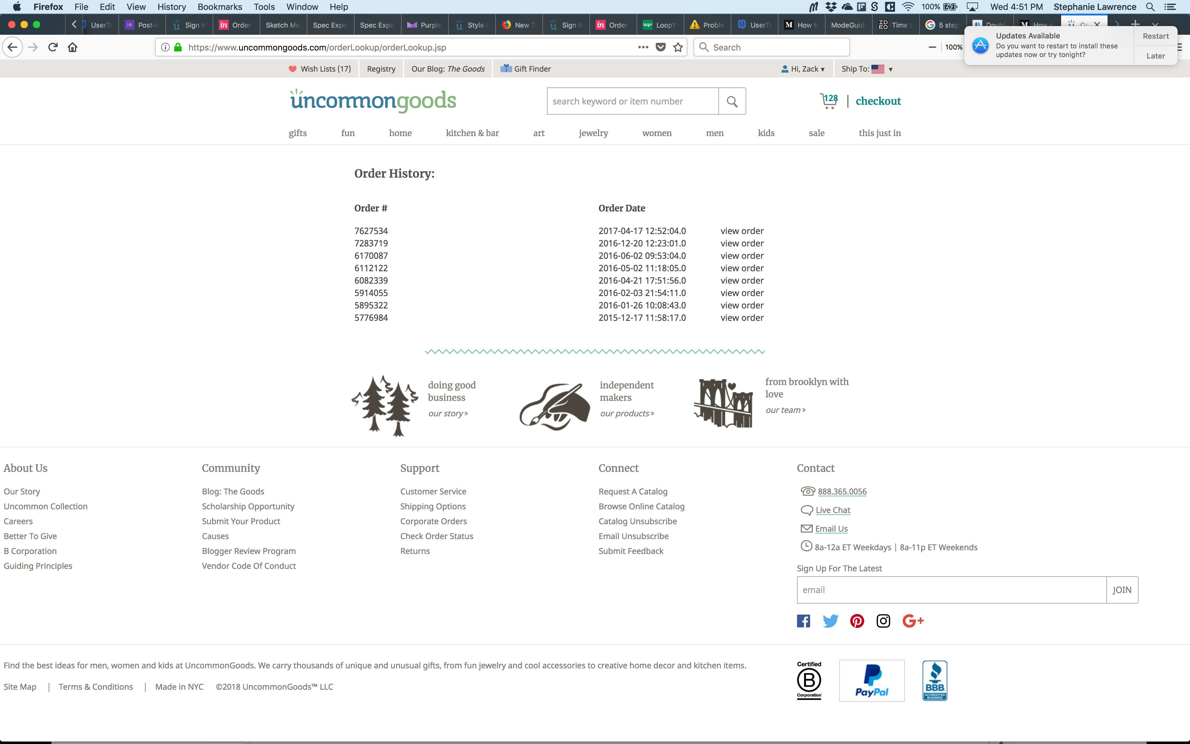Save page to Pocket icon
Image resolution: width=1190 pixels, height=744 pixels.
(661, 47)
